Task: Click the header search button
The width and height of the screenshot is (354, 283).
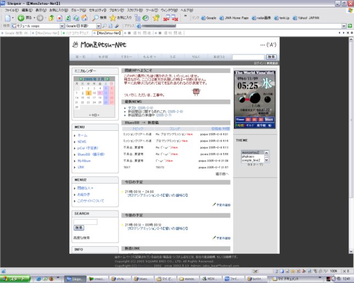Action: (x=271, y=57)
